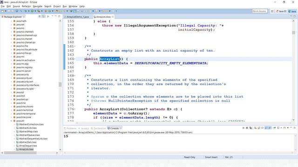This screenshot has height=167, width=298.
Task: Click Display Selected Console icon
Action: 278,128
